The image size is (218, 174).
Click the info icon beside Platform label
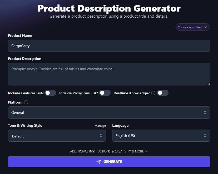[x=26, y=102]
